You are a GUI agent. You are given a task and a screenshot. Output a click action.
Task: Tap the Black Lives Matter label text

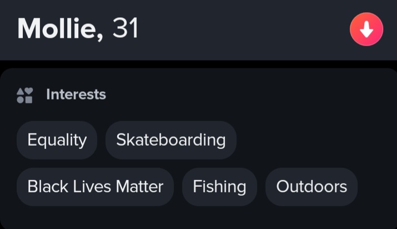coord(95,187)
